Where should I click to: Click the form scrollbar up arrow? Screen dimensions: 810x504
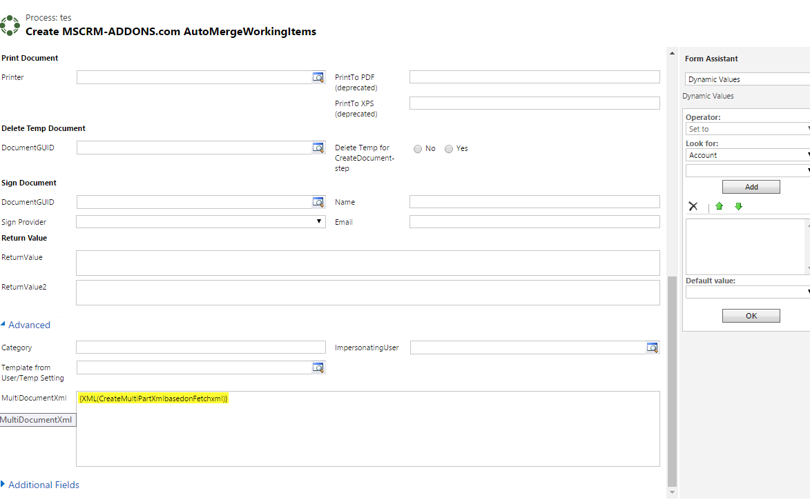(672, 53)
